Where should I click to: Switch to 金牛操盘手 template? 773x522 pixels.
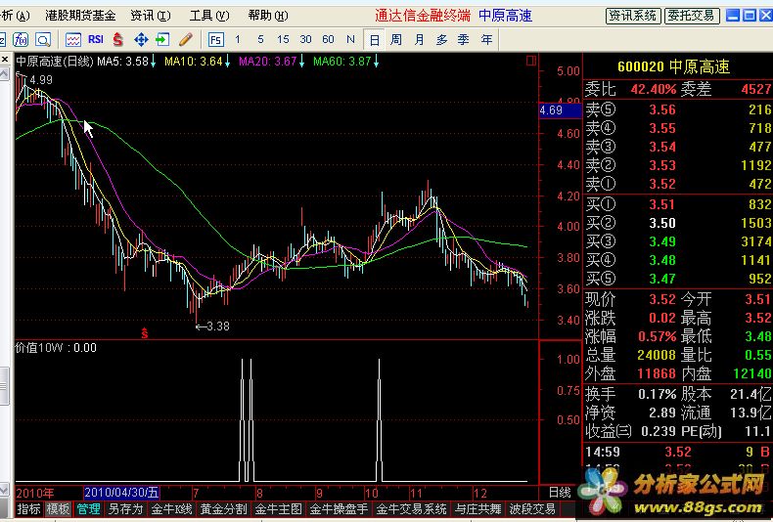pyautogui.click(x=339, y=508)
